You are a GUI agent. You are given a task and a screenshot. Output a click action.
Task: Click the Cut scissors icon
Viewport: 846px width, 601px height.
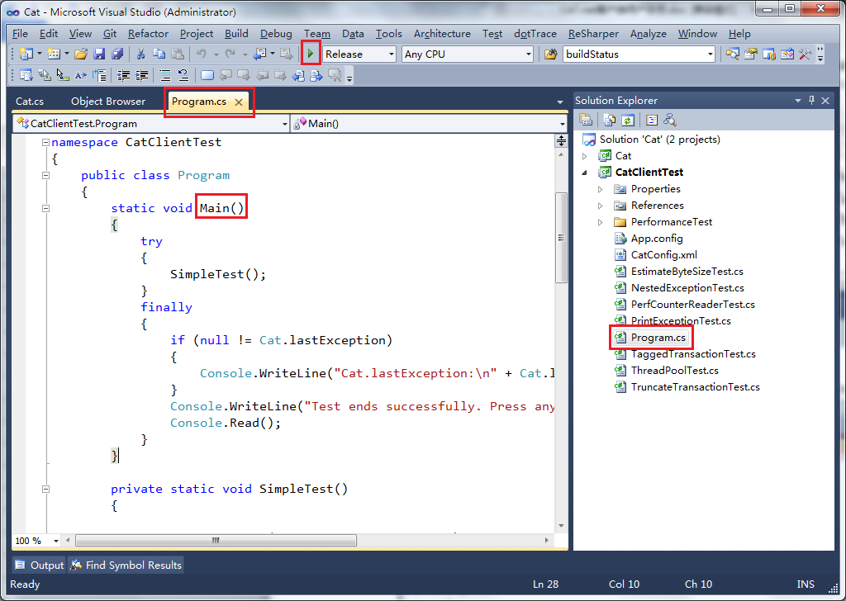pos(140,54)
